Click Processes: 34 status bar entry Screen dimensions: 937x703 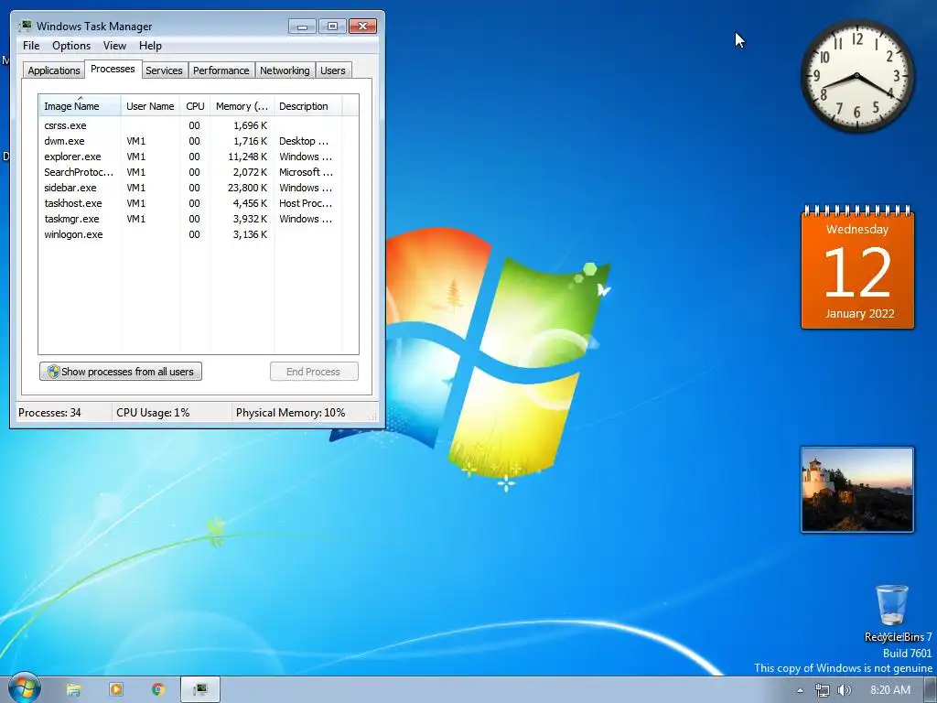(49, 413)
